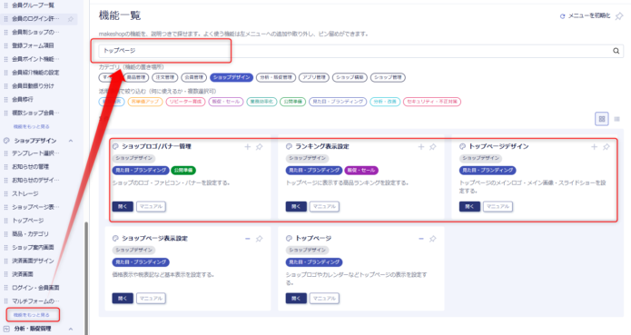Toggle the 注文管理 category filter

(x=165, y=77)
